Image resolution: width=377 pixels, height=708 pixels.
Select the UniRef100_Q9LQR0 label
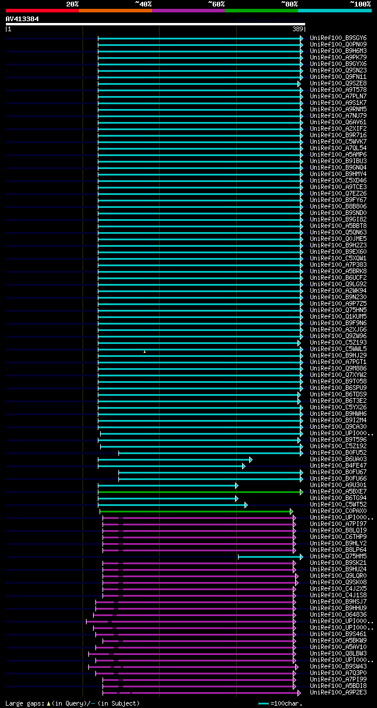coord(338,575)
